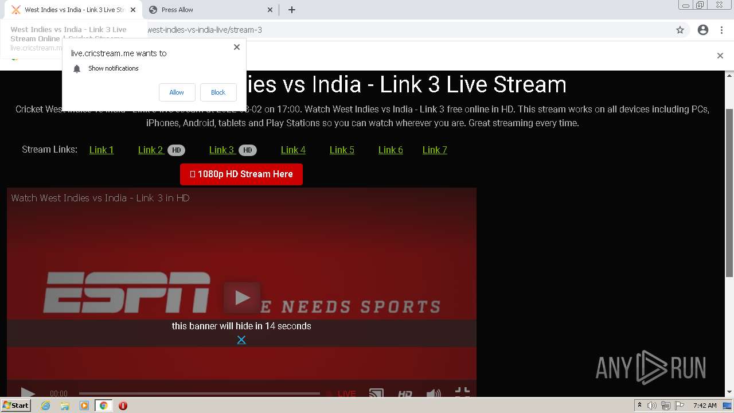
Task: Open the network tray icon
Action: (x=666, y=406)
